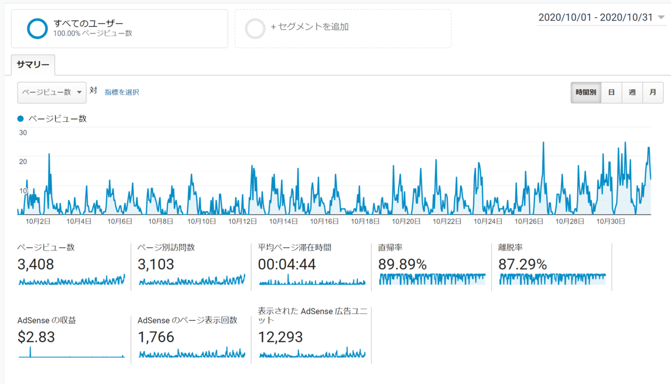The height and width of the screenshot is (384, 671).
Task: Click the すべてのユーザー segment card
Action: pos(120,29)
